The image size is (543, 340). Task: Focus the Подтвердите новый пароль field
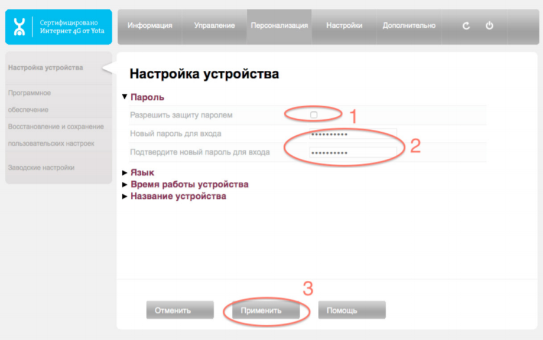coord(353,152)
